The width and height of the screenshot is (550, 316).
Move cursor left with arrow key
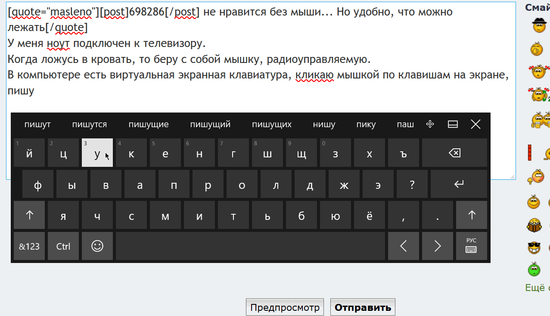point(403,246)
